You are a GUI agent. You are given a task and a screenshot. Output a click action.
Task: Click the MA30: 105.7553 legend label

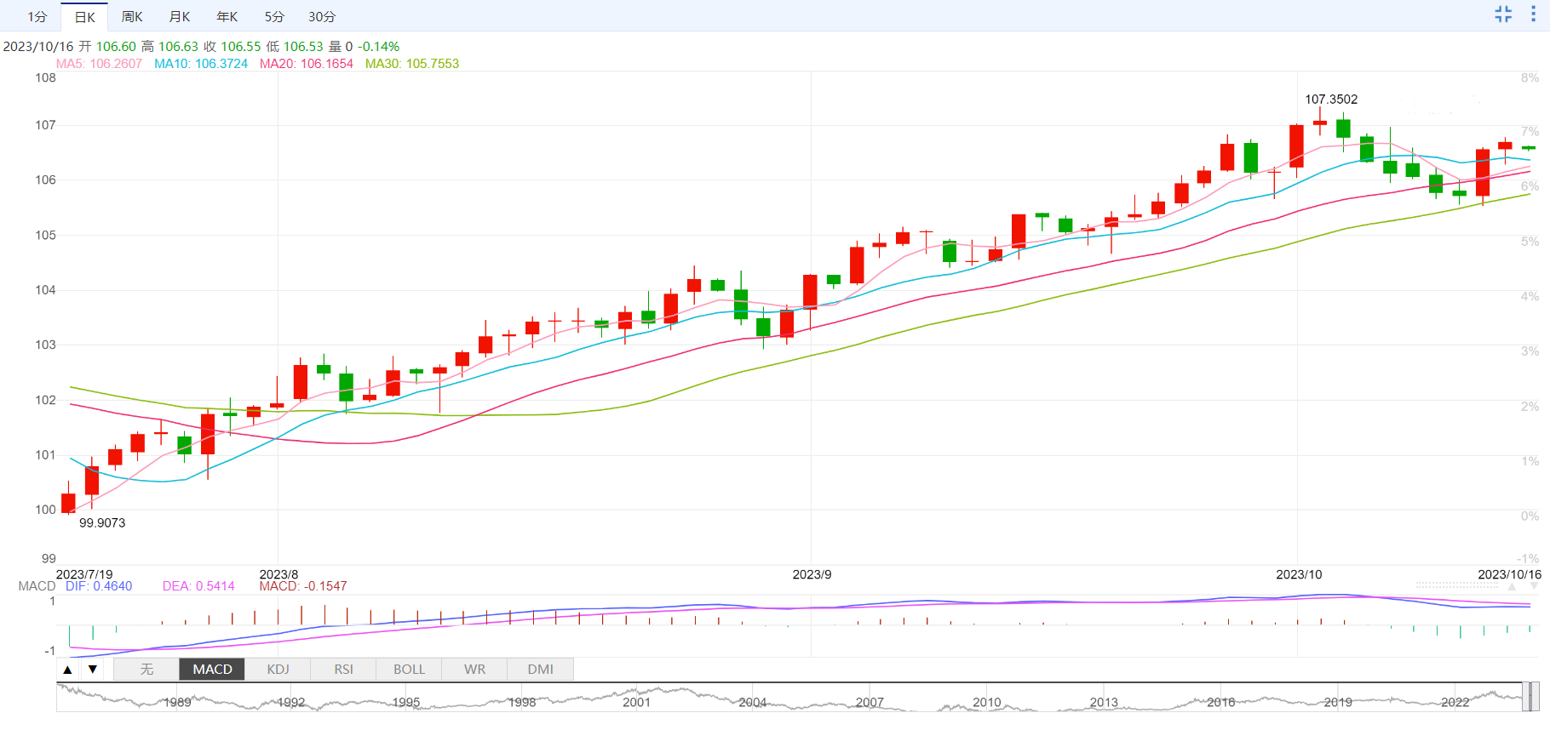[x=412, y=64]
